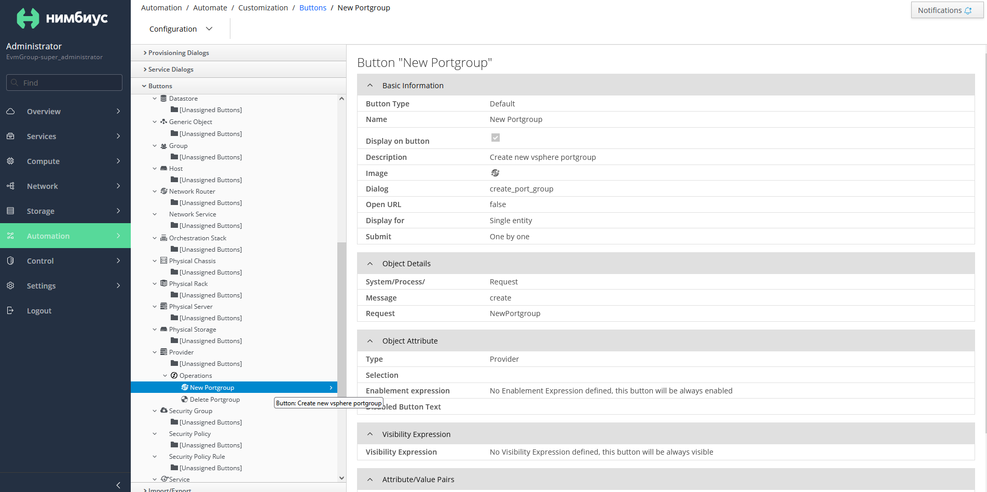Select the Network Service tree node
Viewport: 987px width, 492px height.
(x=193, y=214)
